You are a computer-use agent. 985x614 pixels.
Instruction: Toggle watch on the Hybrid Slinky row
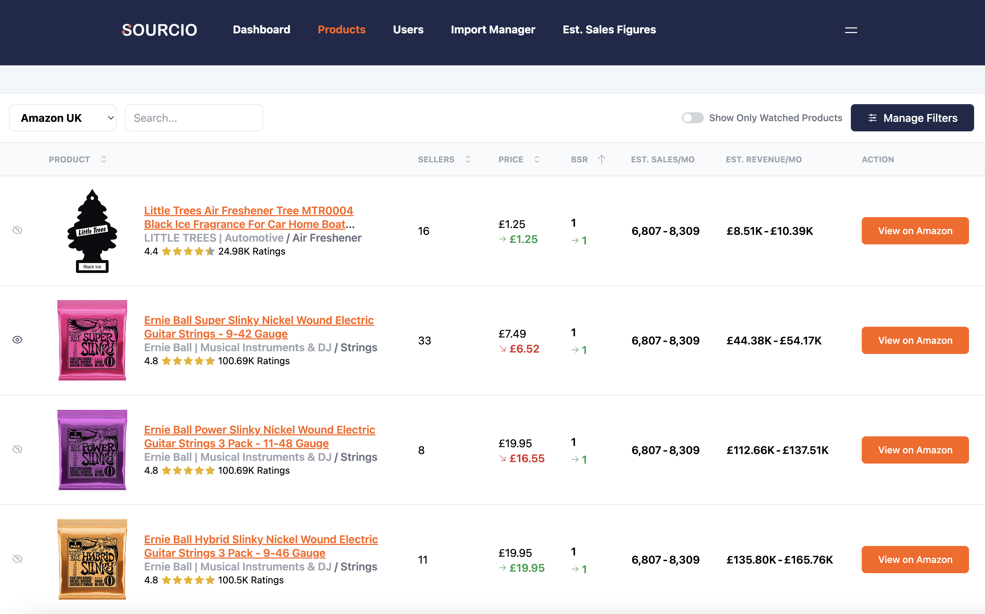(17, 559)
